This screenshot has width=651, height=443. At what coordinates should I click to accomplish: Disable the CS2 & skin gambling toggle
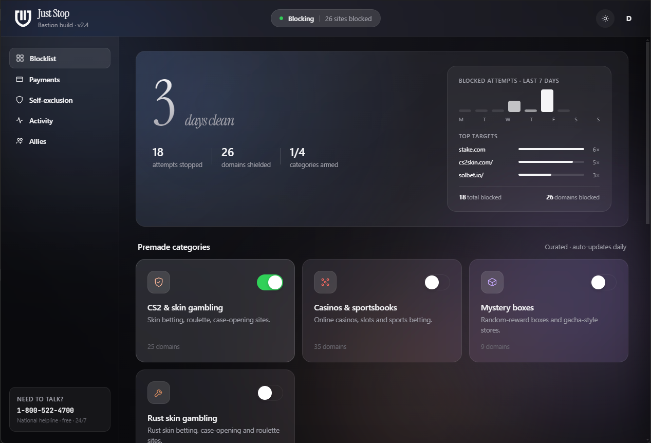pyautogui.click(x=270, y=282)
